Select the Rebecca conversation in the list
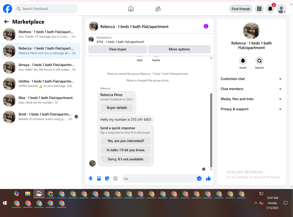 40,51
